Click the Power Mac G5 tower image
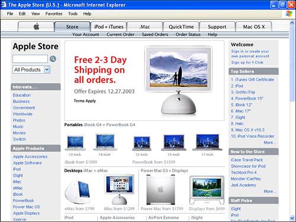This screenshot has width=296, height=222. 160,190
